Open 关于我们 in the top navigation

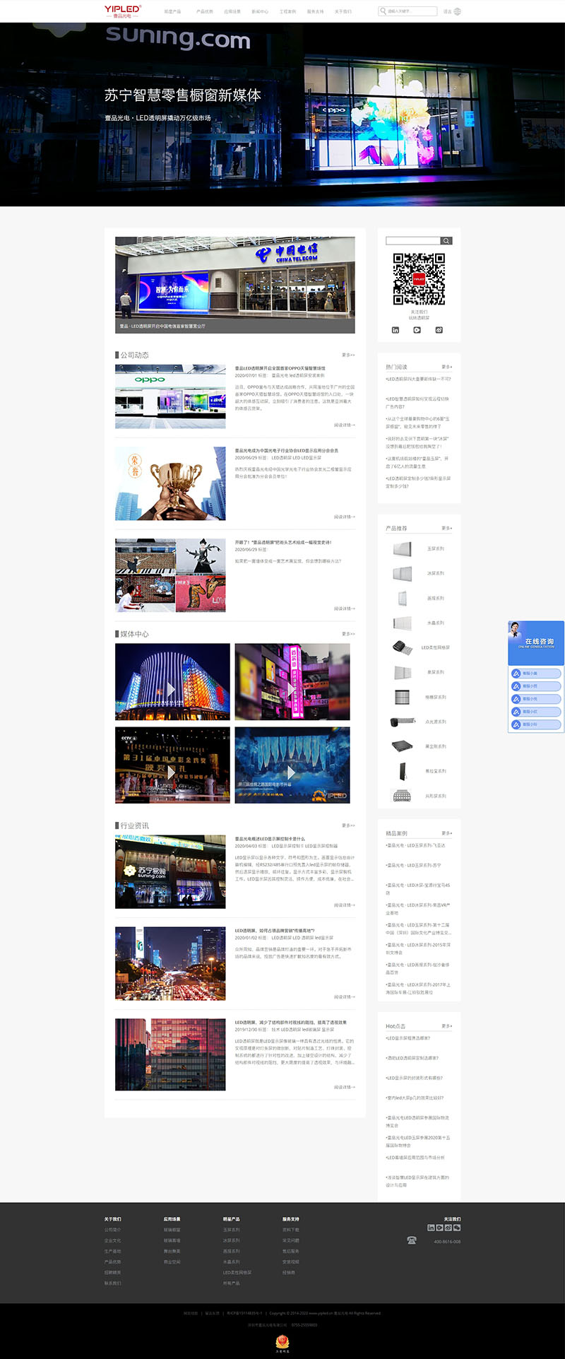(343, 12)
